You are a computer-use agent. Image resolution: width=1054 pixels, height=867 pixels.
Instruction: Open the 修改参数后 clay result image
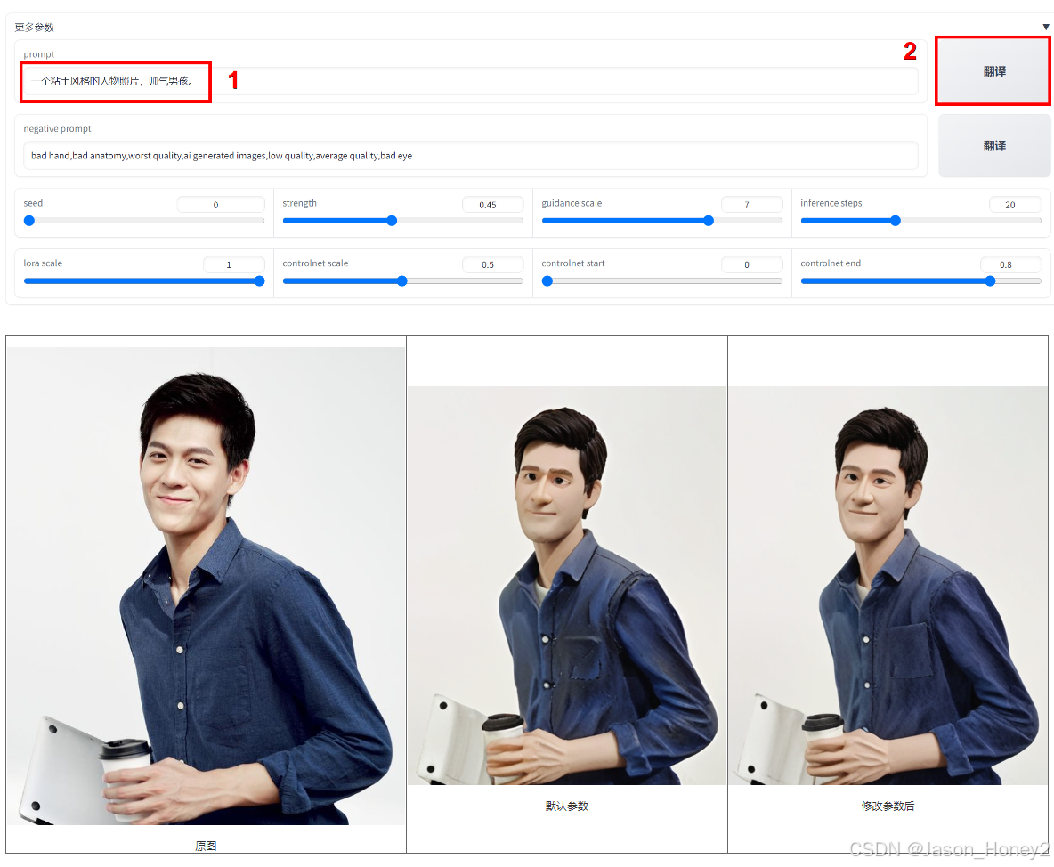(888, 586)
